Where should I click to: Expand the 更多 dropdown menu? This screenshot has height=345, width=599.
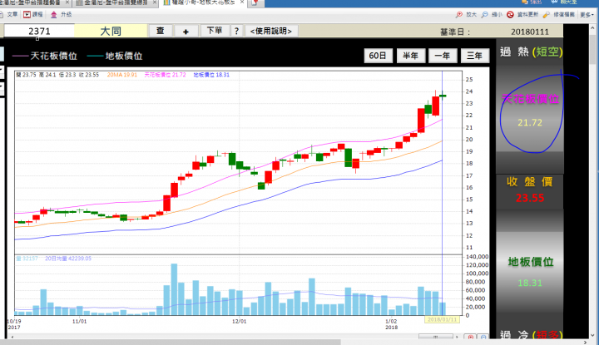point(587,14)
